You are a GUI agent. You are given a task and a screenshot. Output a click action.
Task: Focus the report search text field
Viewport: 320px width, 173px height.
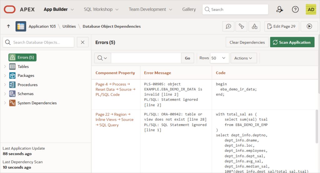146,58
